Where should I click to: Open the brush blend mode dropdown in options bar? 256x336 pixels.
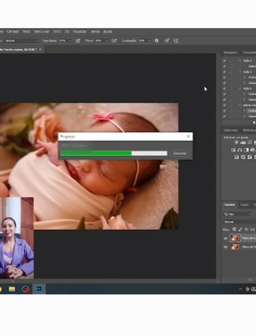tap(21, 41)
